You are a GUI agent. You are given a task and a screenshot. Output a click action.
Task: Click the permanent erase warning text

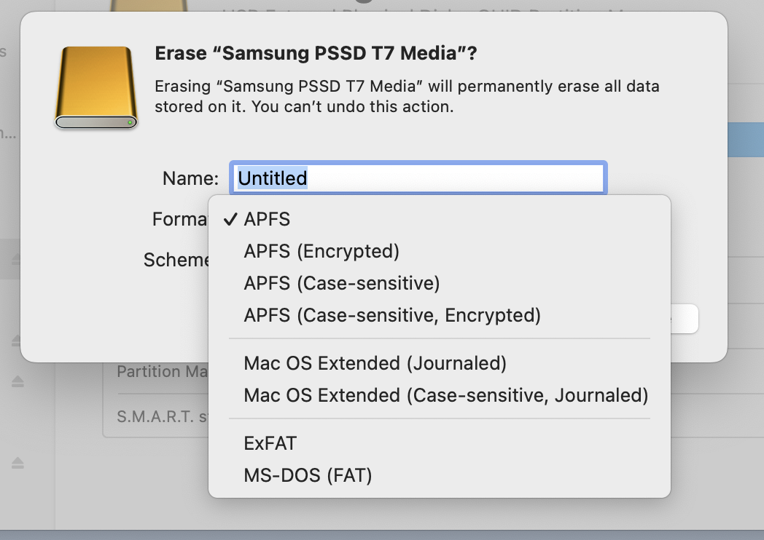pyautogui.click(x=407, y=96)
